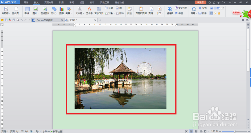Image resolution: width=251 pixels, height=133 pixels.
Task: Switch to the 视图 tab
Action: click(82, 3)
